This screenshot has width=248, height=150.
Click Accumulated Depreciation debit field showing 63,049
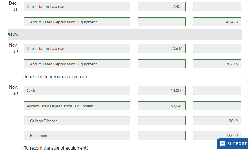162,106
